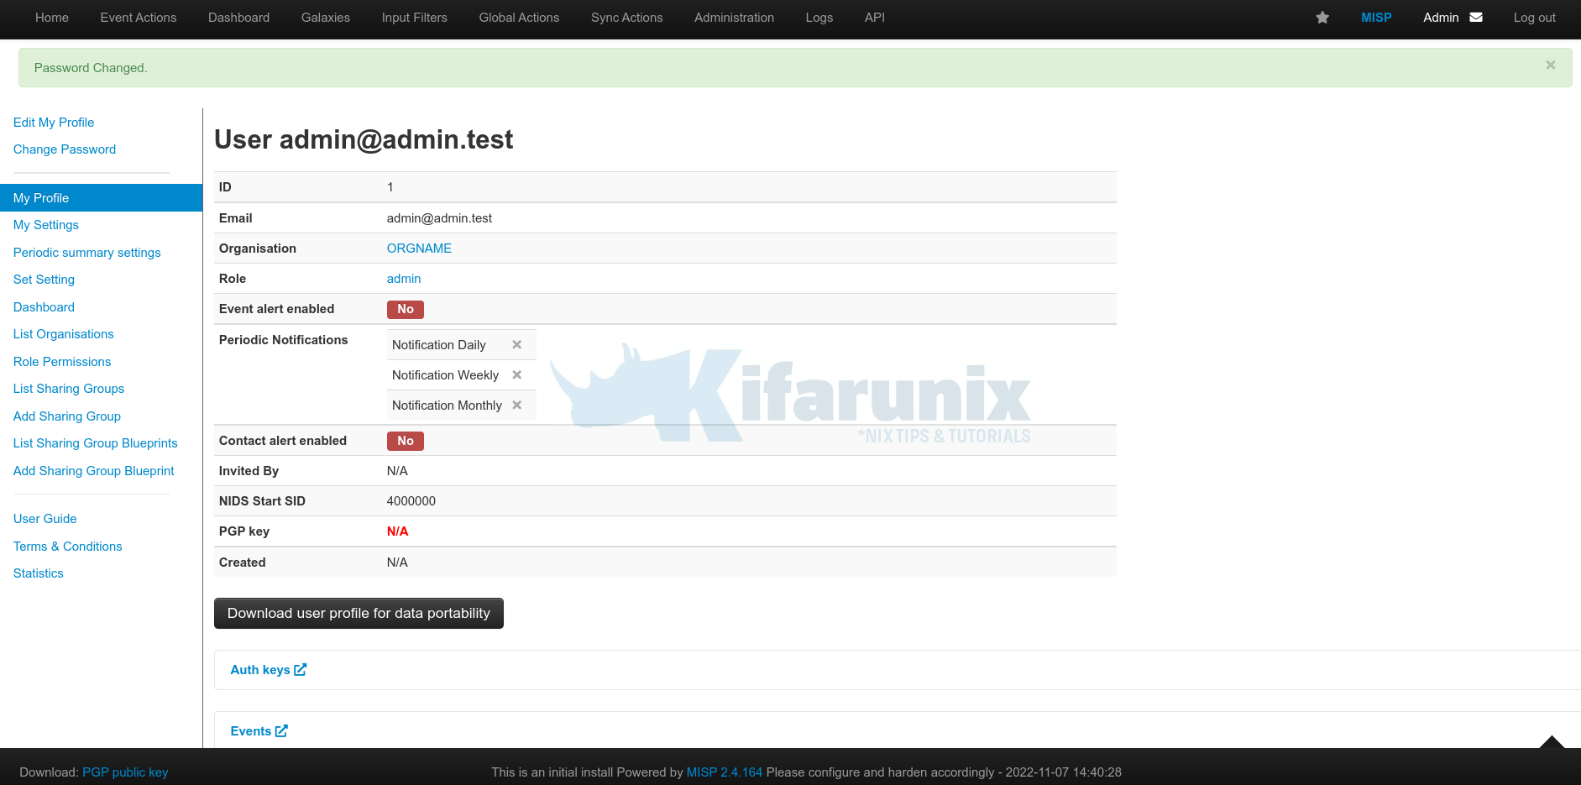Open the Galaxies menu
Image resolution: width=1581 pixels, height=785 pixels.
tap(326, 18)
